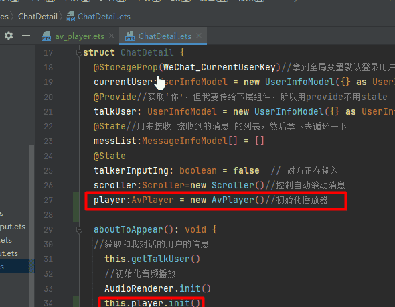Screen dimensions: 395x307
Task: Click the MessageInfoModel[] type on line 23
Action: [189, 141]
